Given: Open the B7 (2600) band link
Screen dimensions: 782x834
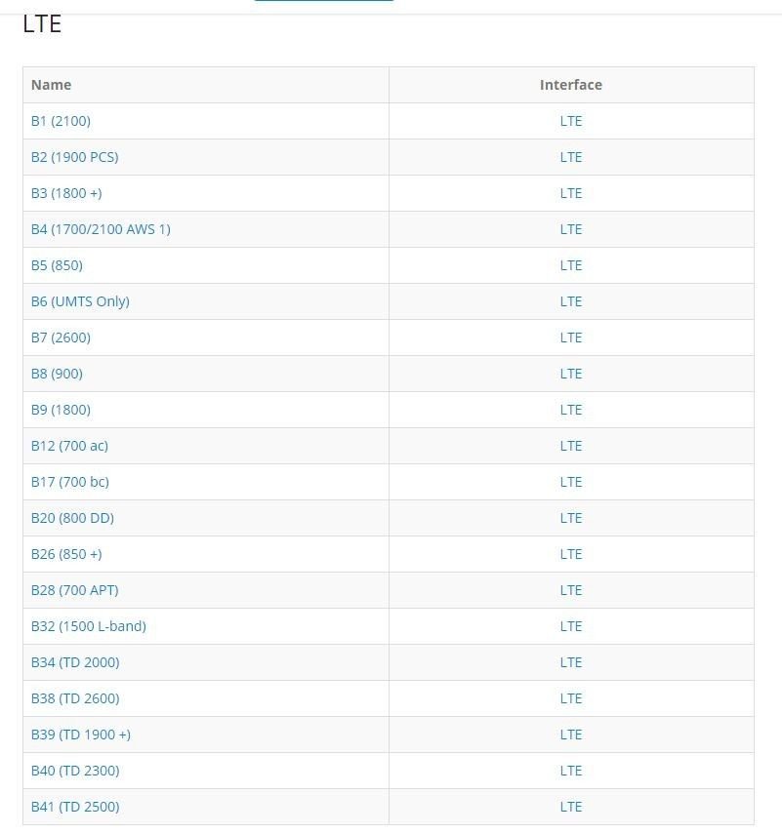Looking at the screenshot, I should tap(61, 338).
